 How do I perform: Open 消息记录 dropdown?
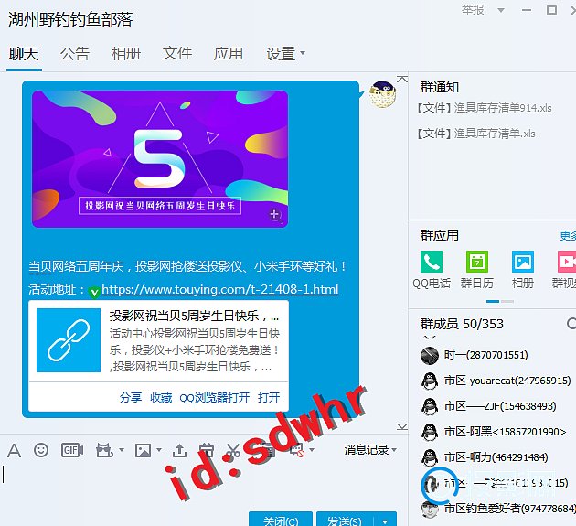[x=370, y=449]
